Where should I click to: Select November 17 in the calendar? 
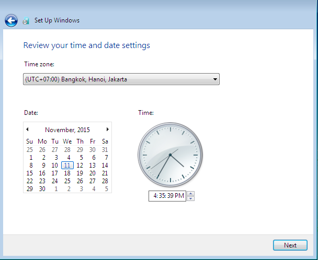pos(55,173)
